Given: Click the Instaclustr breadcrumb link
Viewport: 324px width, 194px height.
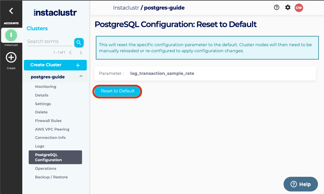Looking at the screenshot, I should tap(126, 8).
